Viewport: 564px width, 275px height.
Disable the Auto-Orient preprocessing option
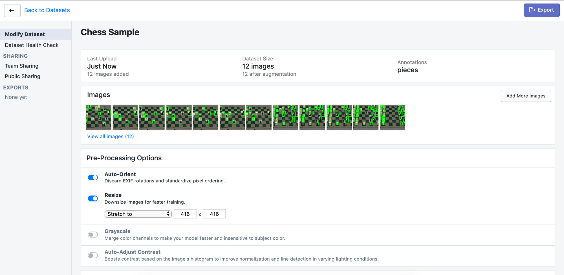tap(93, 177)
